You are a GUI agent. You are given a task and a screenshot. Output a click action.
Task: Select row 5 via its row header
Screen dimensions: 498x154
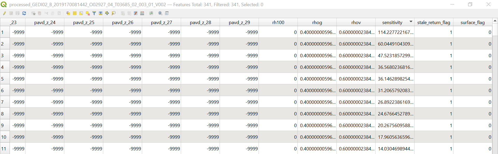[5, 79]
